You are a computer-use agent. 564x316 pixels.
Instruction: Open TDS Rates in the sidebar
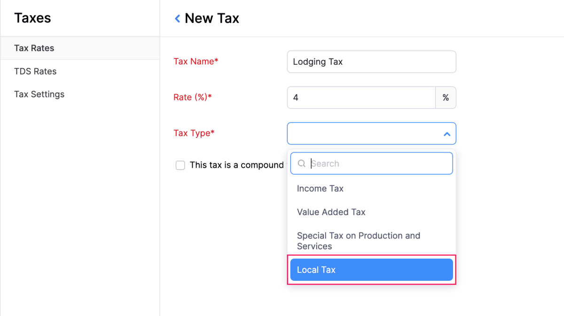click(x=80, y=71)
